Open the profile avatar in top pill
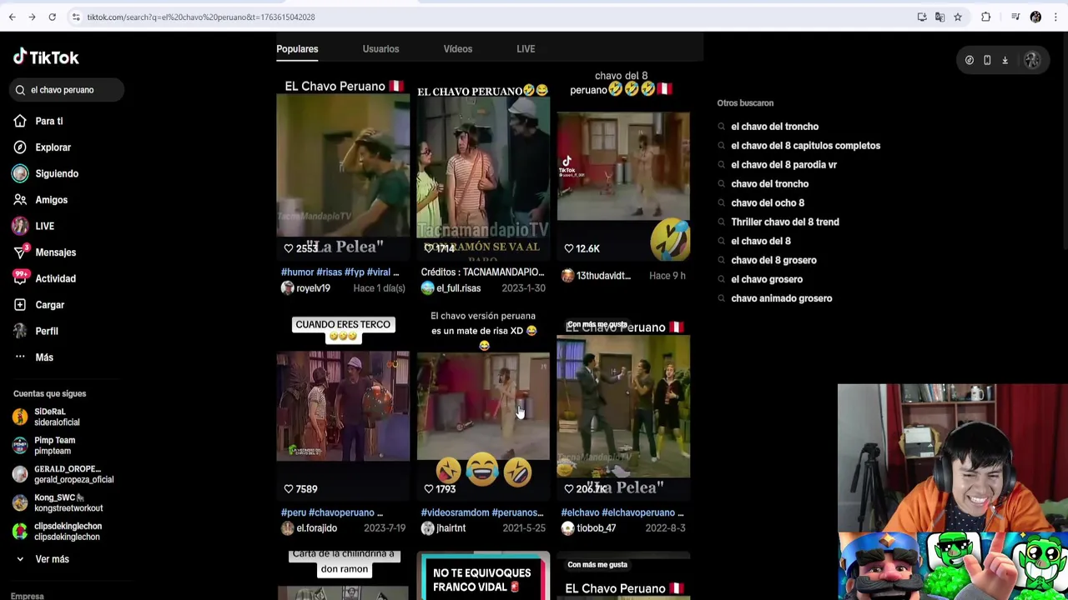 (1032, 60)
